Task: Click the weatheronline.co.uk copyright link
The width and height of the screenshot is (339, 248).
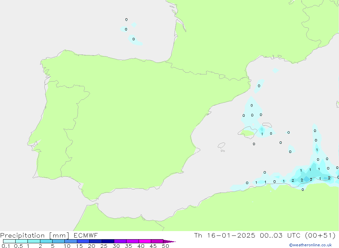Action: click(310, 245)
